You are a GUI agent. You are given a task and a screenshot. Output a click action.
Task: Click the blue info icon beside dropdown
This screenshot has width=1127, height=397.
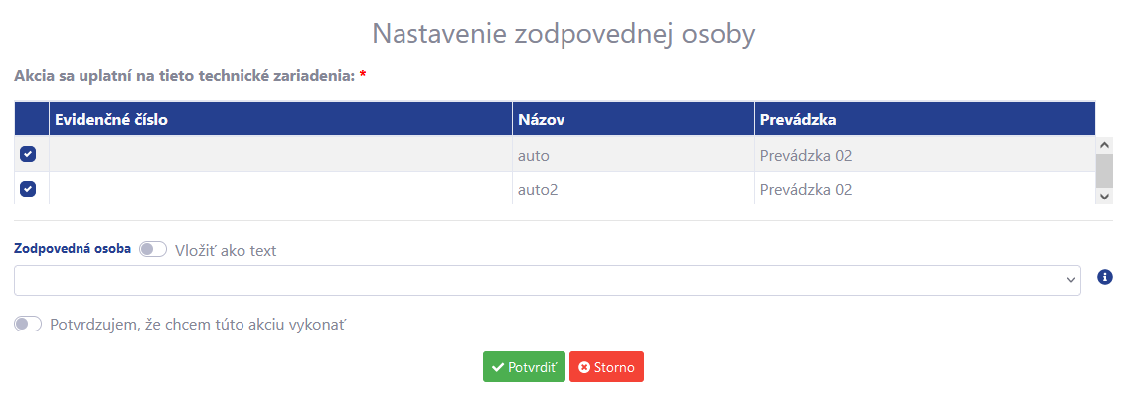click(x=1105, y=277)
